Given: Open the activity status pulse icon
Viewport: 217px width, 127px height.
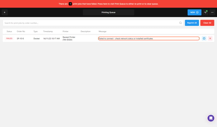Looking at the screenshot, I should 205,12.
